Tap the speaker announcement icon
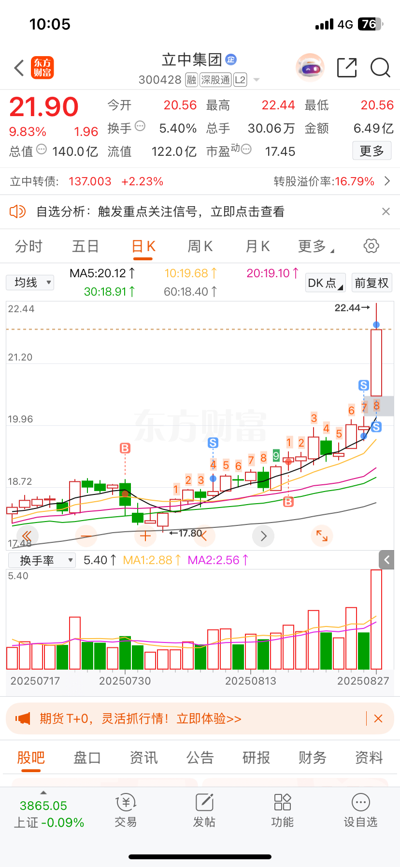Viewport: 400px width, 867px height. click(18, 211)
